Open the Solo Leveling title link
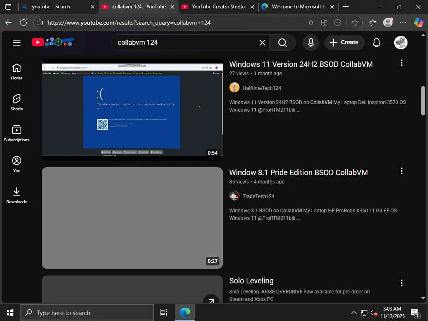This screenshot has width=428, height=321. coord(251,280)
